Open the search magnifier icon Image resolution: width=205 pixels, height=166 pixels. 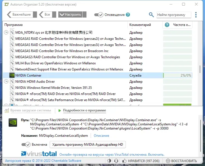pos(151,15)
